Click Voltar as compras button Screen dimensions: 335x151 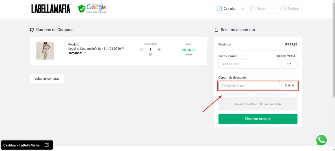(47, 79)
